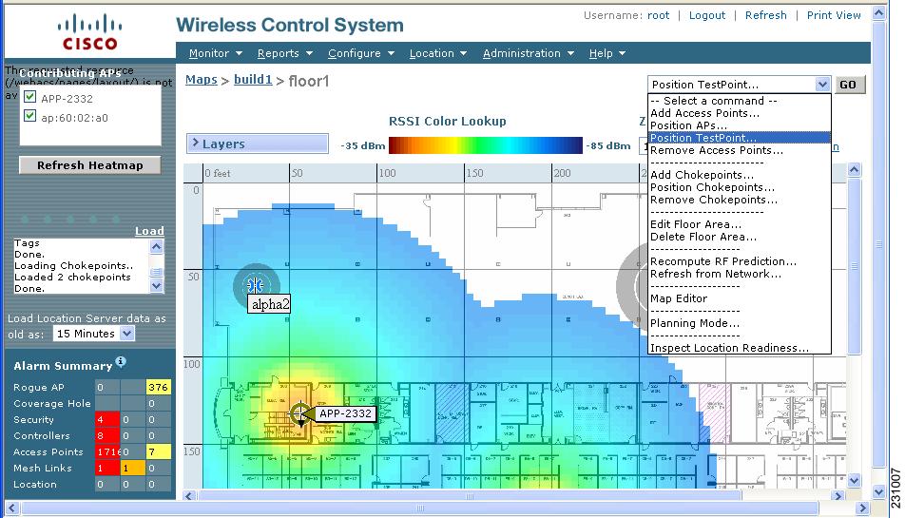Screen dimensions: 905x518
Task: Click the alpha2 map label
Action: click(270, 304)
